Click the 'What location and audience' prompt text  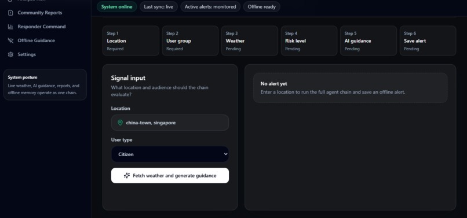tap(160, 91)
